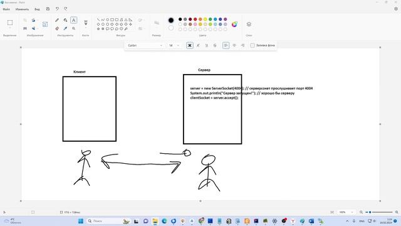Click the Image Creator/resize icon in Image group

pos(45,24)
